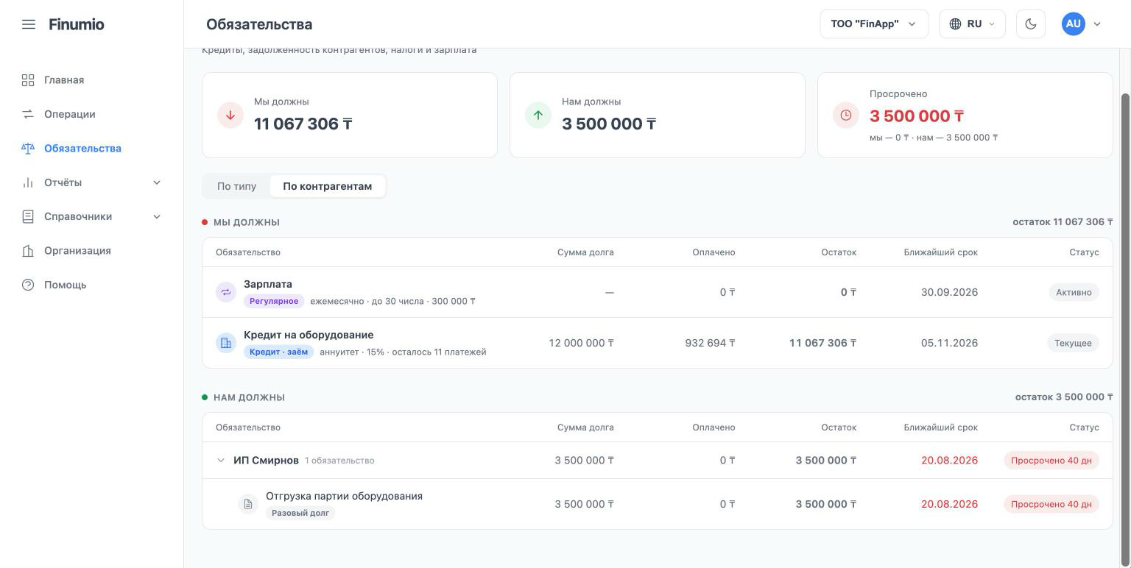Click the Текущее status badge
This screenshot has height=568, width=1131.
point(1073,343)
